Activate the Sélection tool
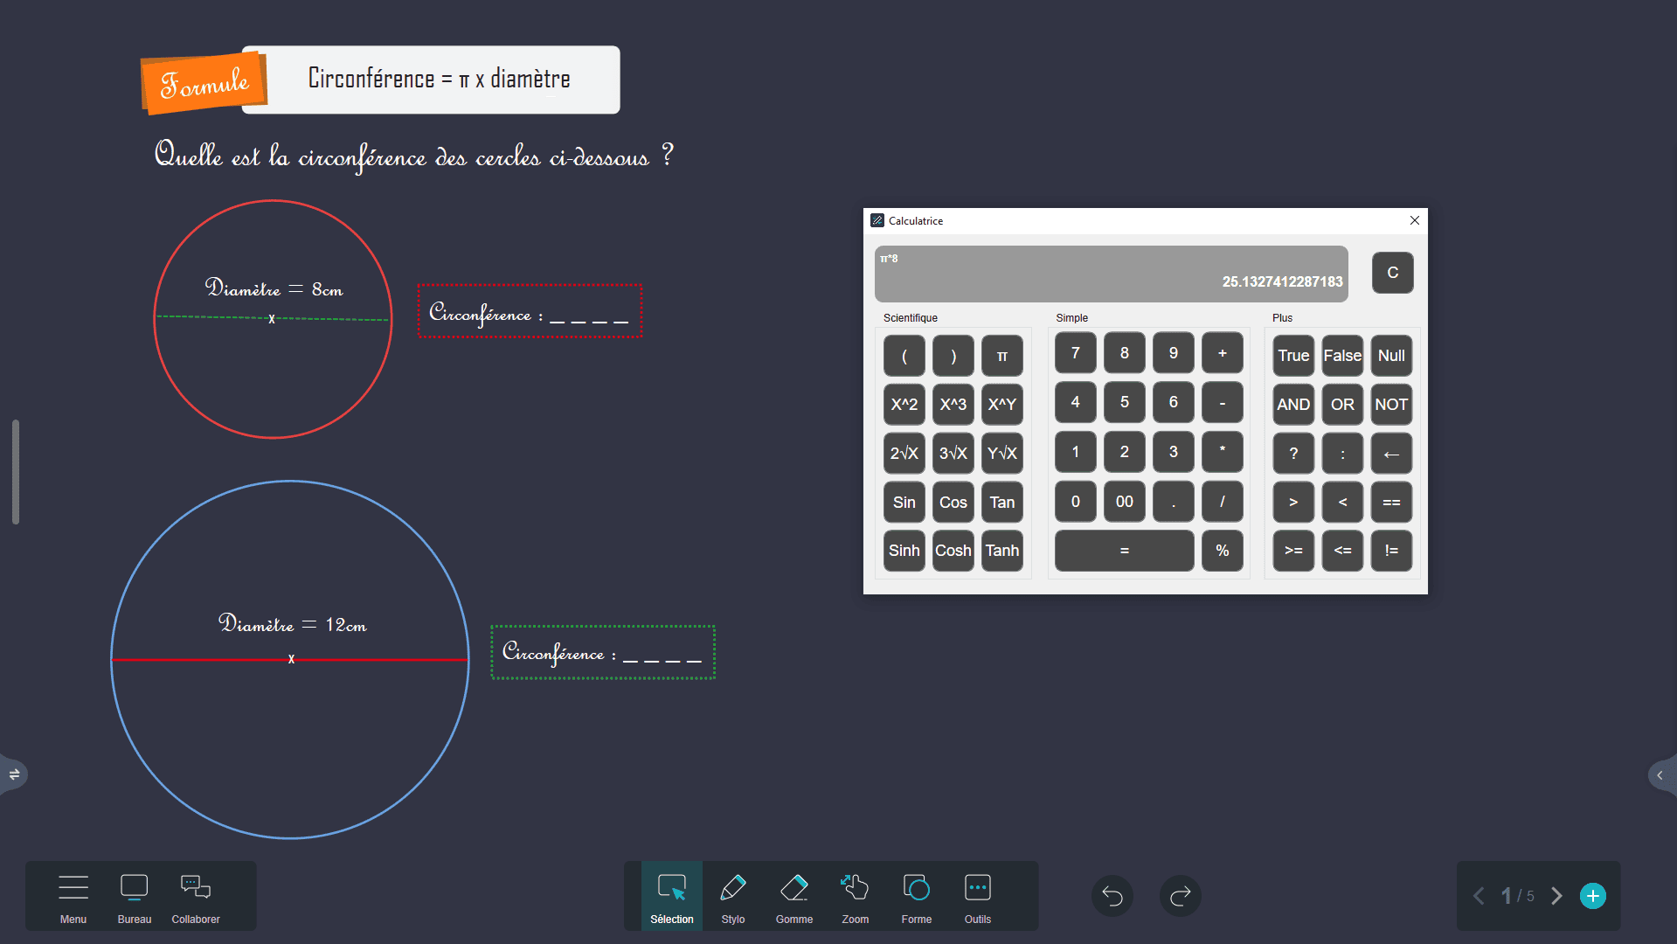 (671, 896)
